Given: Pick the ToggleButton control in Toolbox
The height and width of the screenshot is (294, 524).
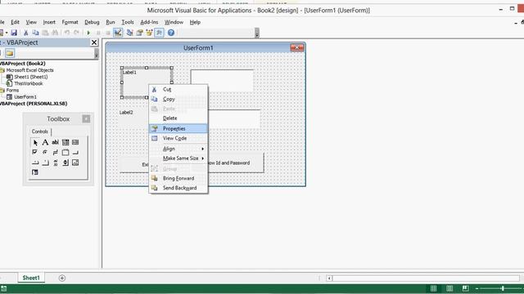Looking at the screenshot, I should (x=55, y=153).
